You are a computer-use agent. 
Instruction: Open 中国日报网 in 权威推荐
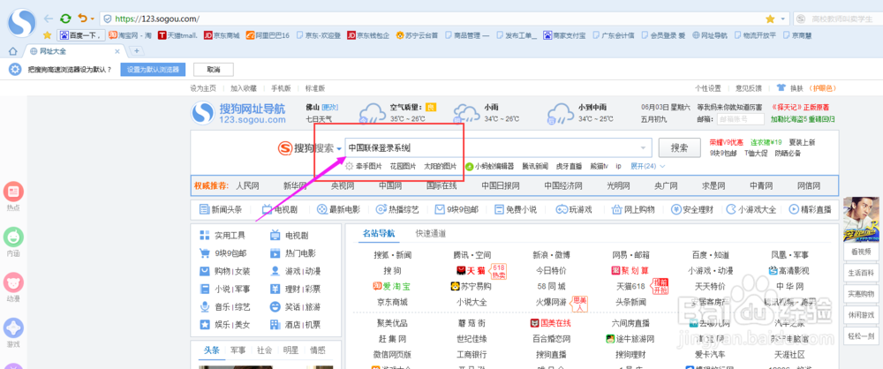point(501,186)
